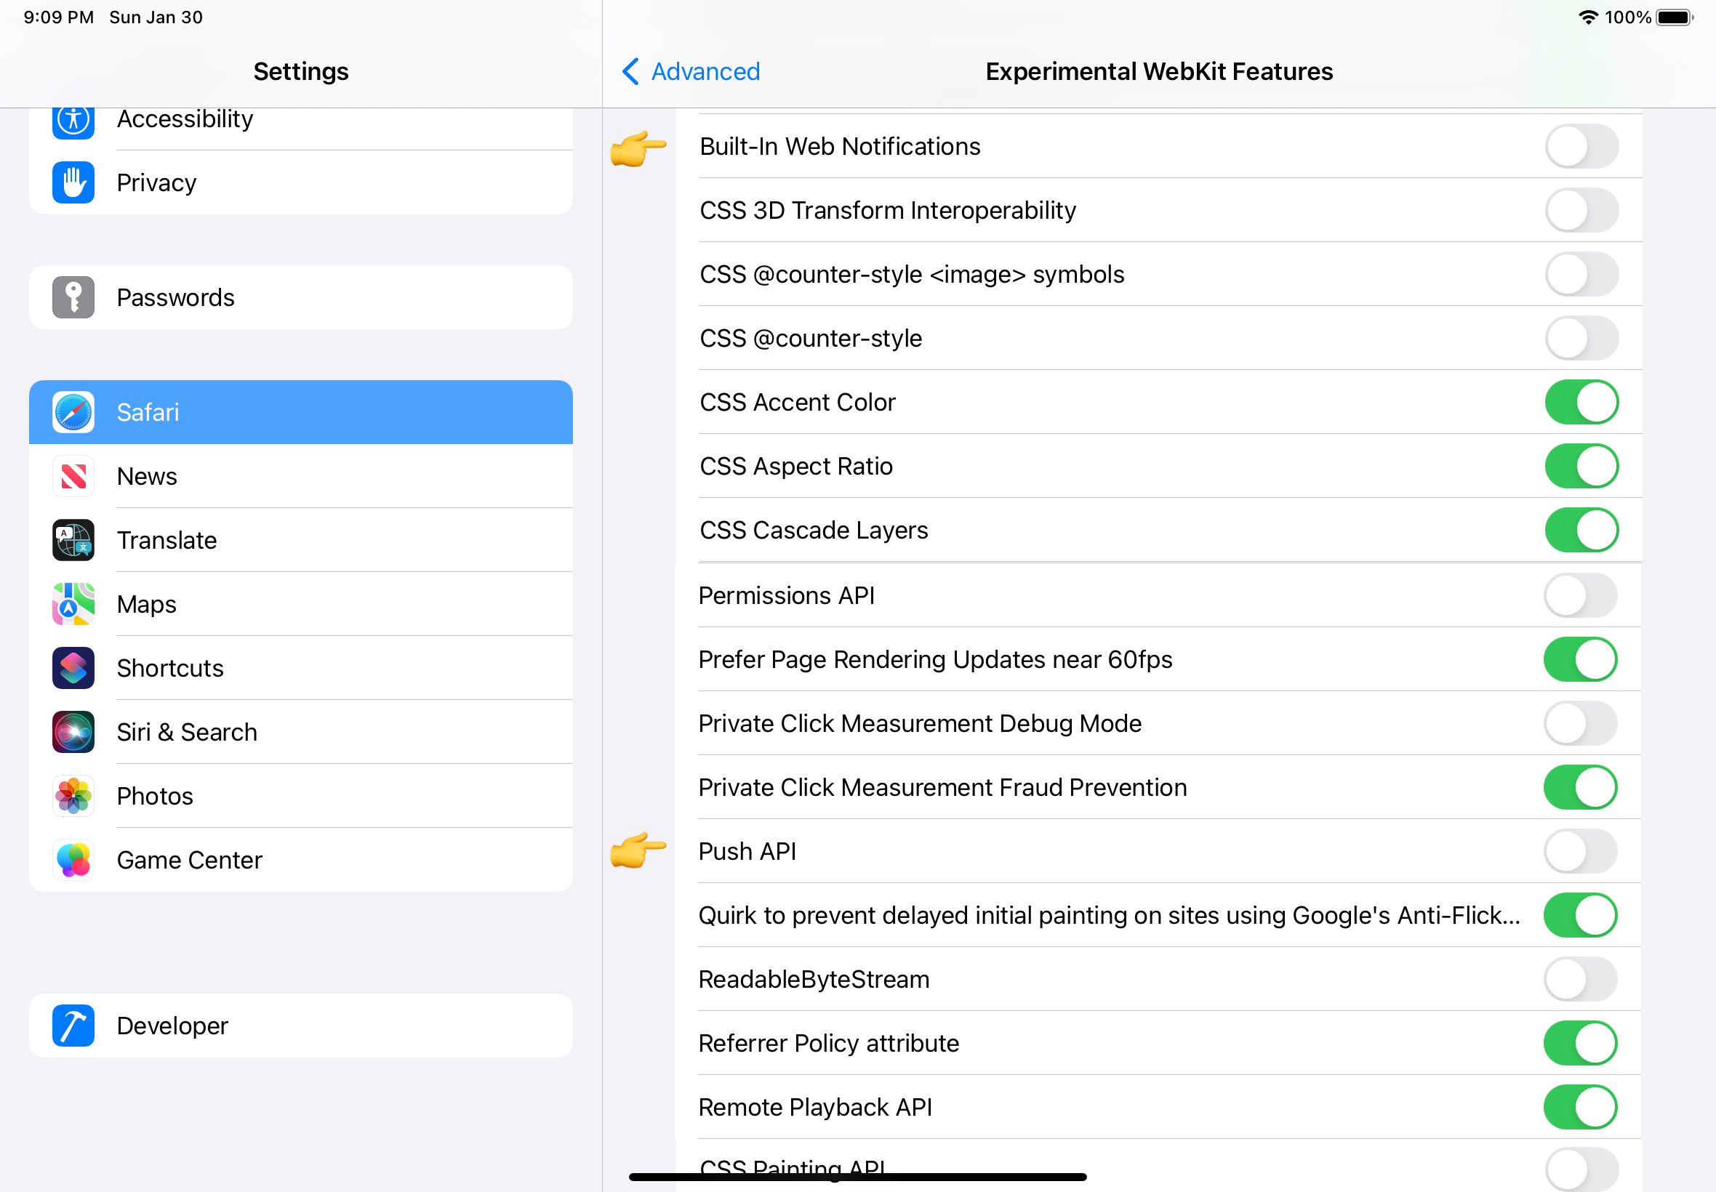This screenshot has width=1716, height=1192.
Task: Open Passwords settings
Action: pyautogui.click(x=301, y=297)
